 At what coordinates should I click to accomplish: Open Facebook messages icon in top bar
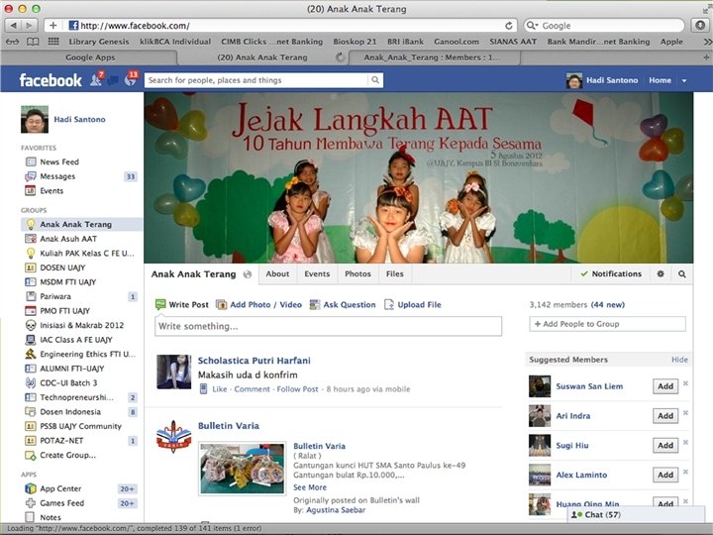[x=113, y=80]
